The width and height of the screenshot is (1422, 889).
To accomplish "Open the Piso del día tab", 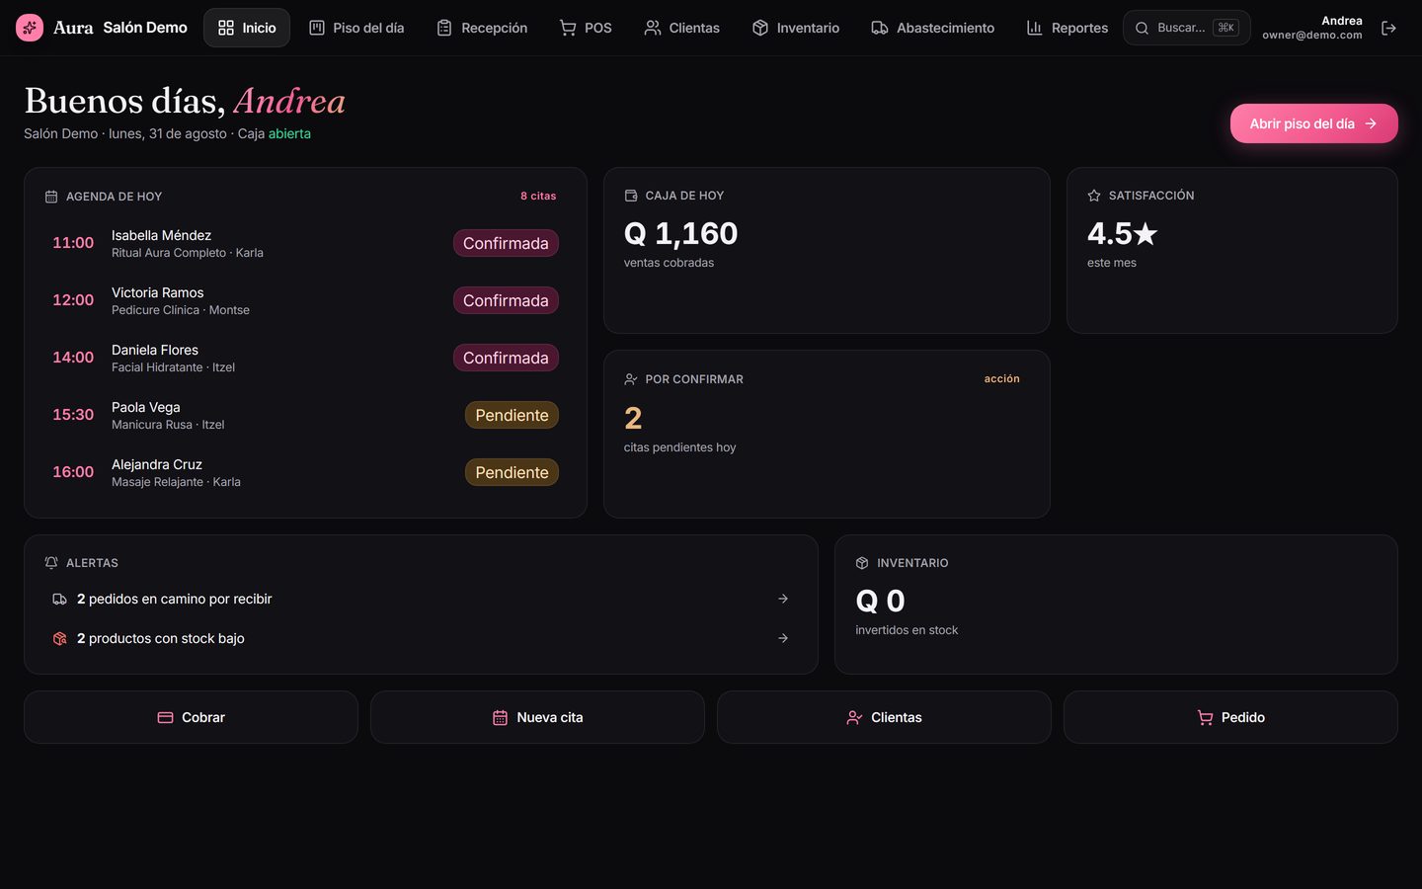I will tap(356, 28).
